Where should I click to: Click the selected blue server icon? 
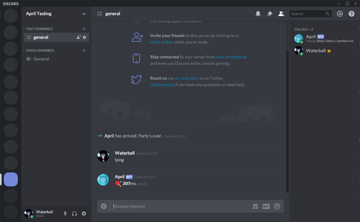[x=11, y=179]
